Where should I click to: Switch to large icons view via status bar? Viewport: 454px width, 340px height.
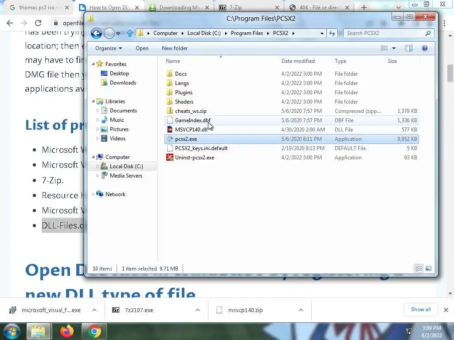[429, 269]
